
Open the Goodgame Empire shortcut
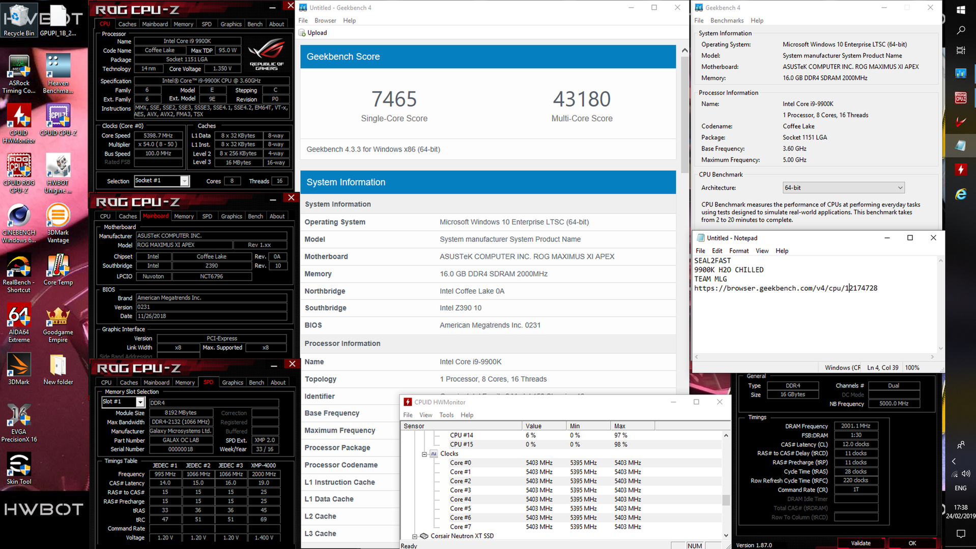click(x=58, y=323)
